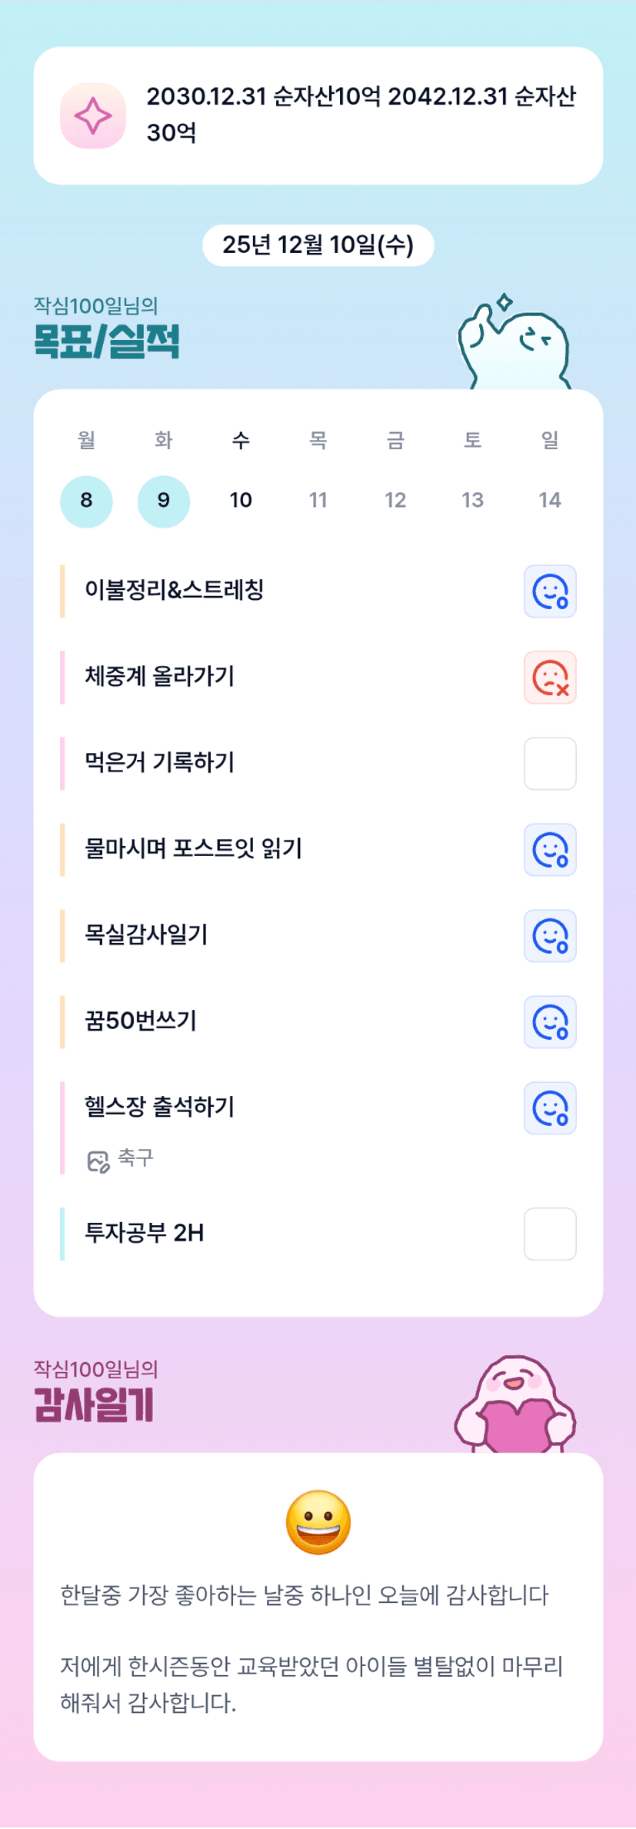Click the red sad face for 체중계 올라가기
Image resolution: width=636 pixels, height=1829 pixels.
tap(550, 678)
